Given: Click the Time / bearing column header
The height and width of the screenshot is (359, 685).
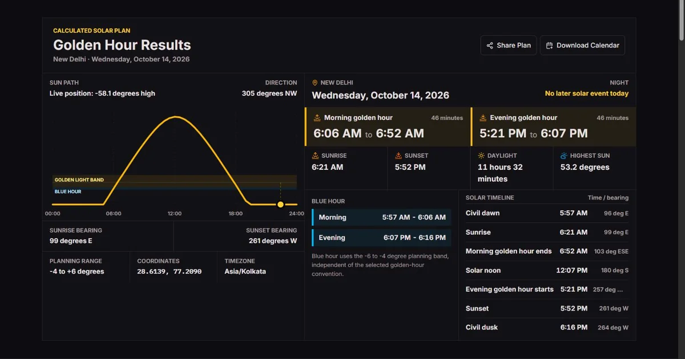Looking at the screenshot, I should (608, 198).
